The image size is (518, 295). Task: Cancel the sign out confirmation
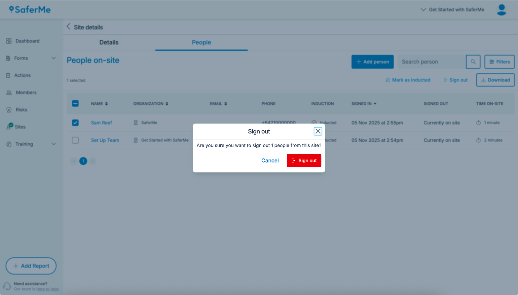tap(270, 161)
